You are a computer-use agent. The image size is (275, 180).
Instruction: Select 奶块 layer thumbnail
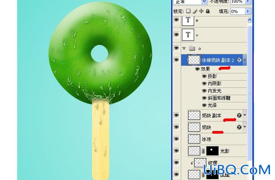(x=194, y=127)
